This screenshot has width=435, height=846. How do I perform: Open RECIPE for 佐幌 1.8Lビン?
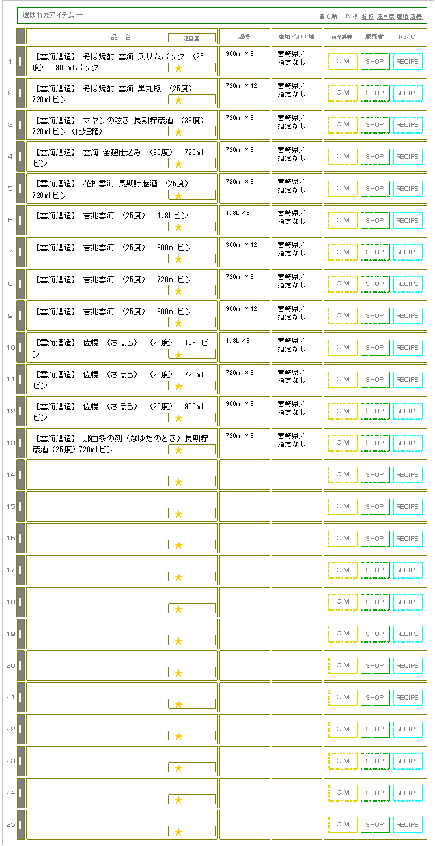pos(408,347)
